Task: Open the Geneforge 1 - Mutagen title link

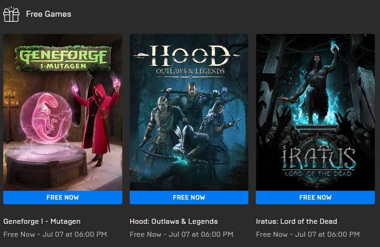Action: (42, 221)
